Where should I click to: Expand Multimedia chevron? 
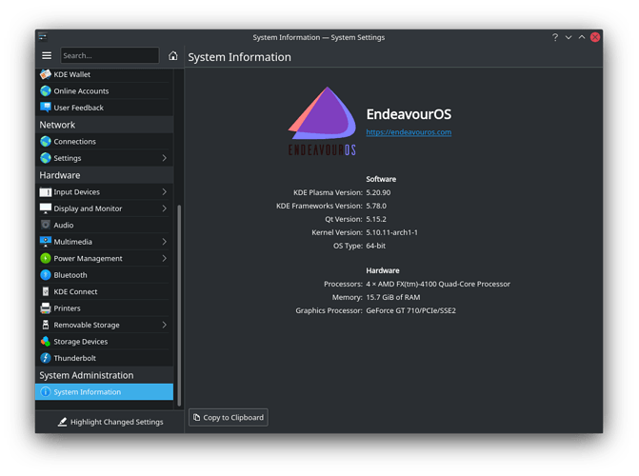tap(164, 242)
